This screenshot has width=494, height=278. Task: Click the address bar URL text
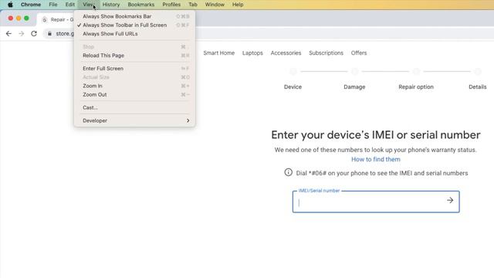point(65,33)
